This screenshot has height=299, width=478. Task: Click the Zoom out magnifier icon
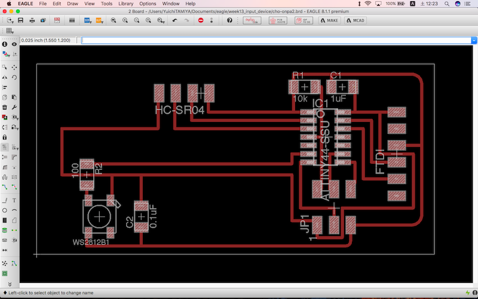pos(137,20)
